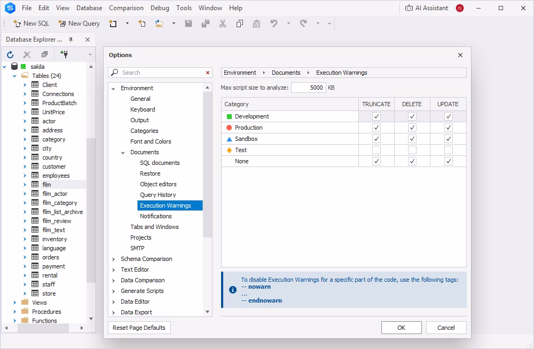534x349 pixels.
Task: Click the Open file folder icon
Action: coord(159,23)
